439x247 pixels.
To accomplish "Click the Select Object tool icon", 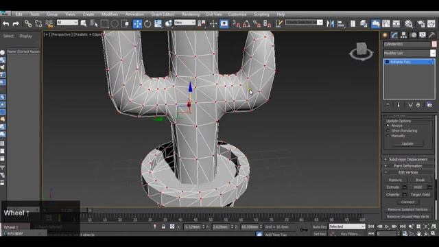I will pyautogui.click(x=84, y=24).
